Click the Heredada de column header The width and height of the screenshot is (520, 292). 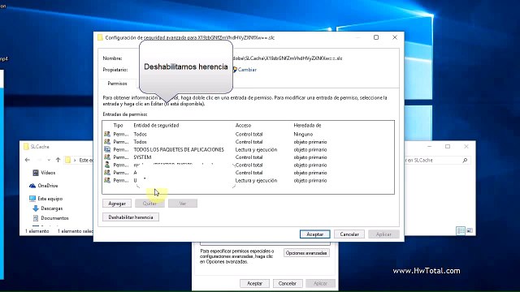coord(307,126)
